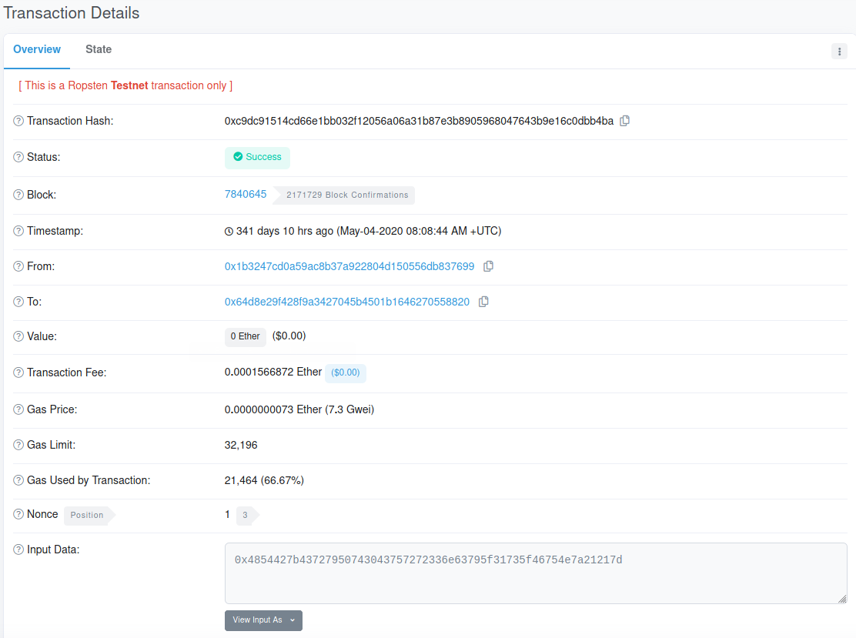Select the Overview tab
This screenshot has height=638, width=856.
pos(36,49)
